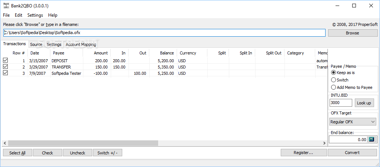Switch to the Transactions tab
This screenshot has width=380, height=167.
14,44
